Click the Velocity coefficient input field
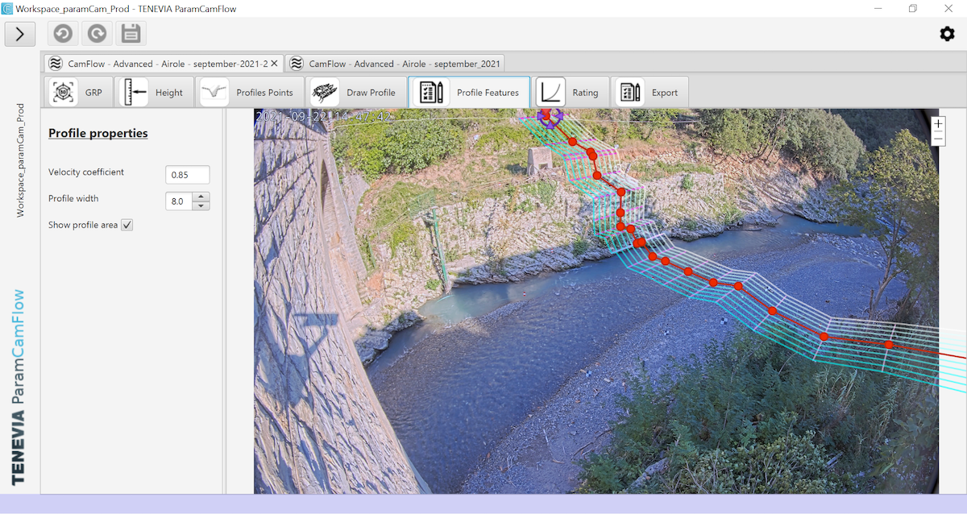The image size is (967, 514). tap(187, 175)
